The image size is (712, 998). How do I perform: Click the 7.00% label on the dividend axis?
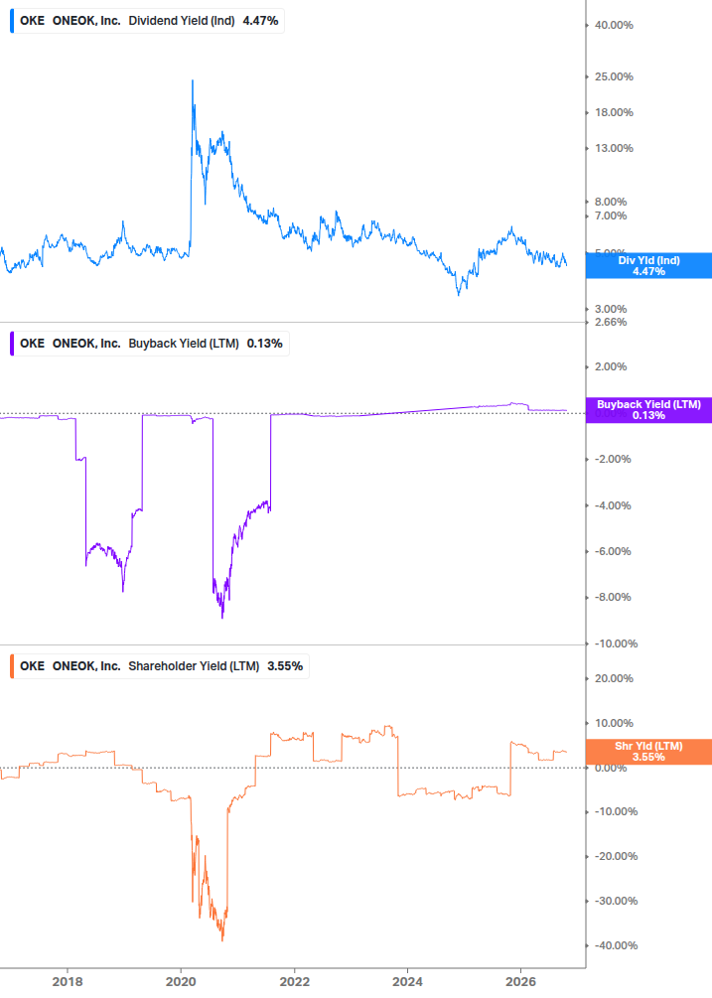pyautogui.click(x=610, y=215)
